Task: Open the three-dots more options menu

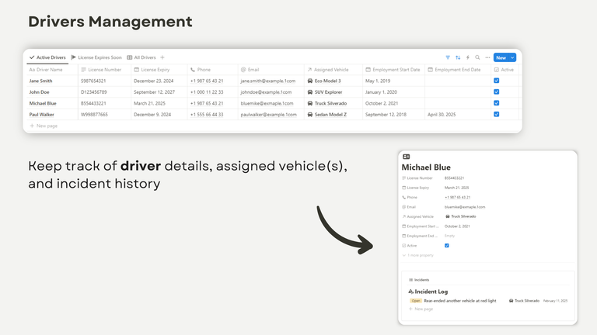Action: coord(487,57)
